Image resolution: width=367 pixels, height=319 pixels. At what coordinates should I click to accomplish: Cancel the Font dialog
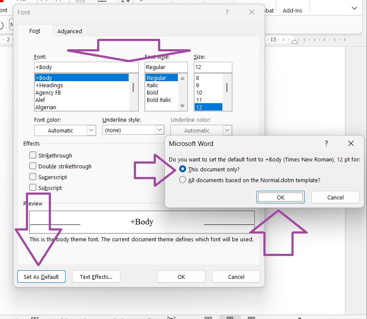pyautogui.click(x=236, y=277)
